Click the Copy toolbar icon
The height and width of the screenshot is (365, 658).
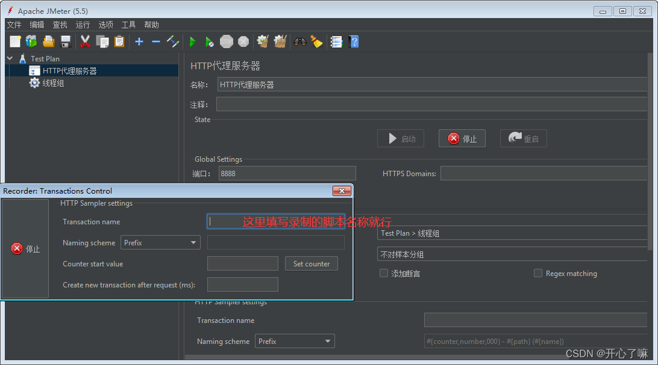pos(102,41)
